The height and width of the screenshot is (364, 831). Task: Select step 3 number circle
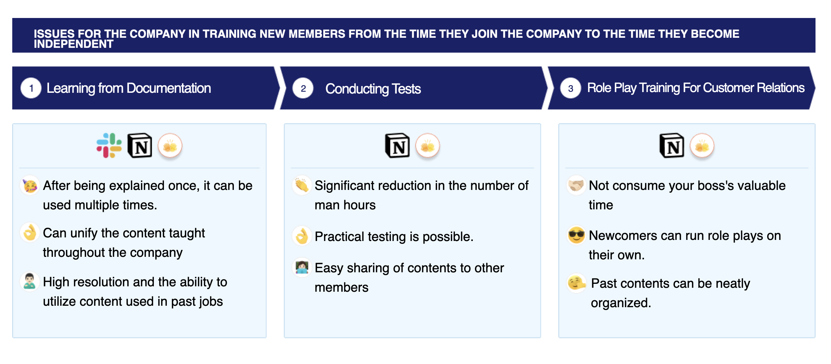point(570,88)
